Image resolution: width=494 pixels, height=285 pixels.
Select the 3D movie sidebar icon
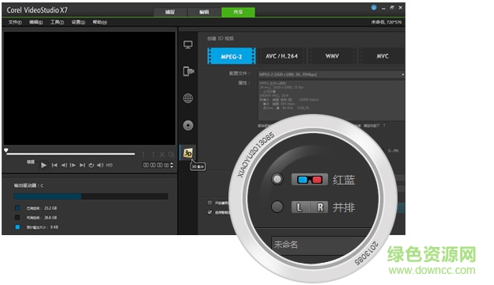(188, 153)
